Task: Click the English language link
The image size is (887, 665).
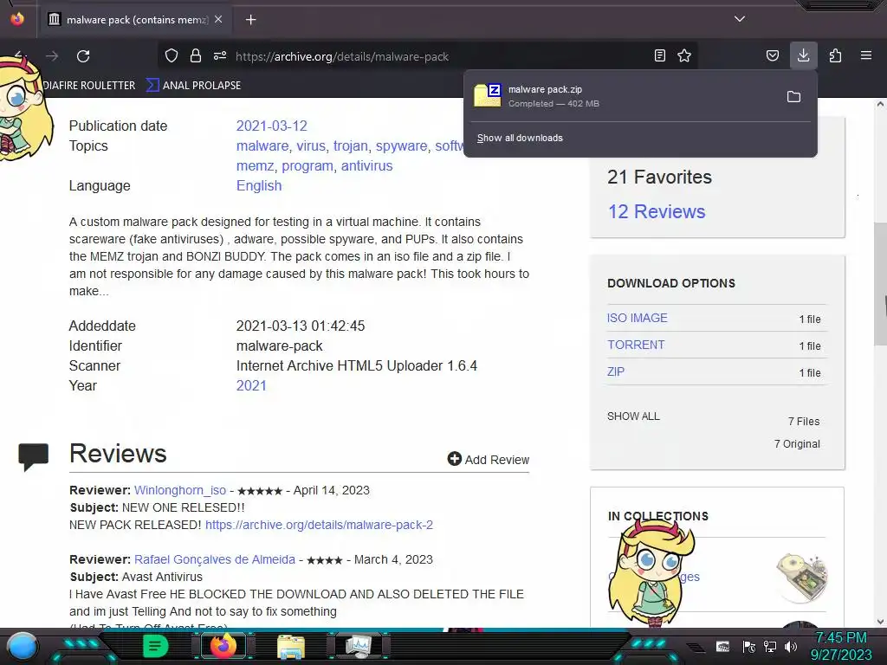Action: (258, 186)
